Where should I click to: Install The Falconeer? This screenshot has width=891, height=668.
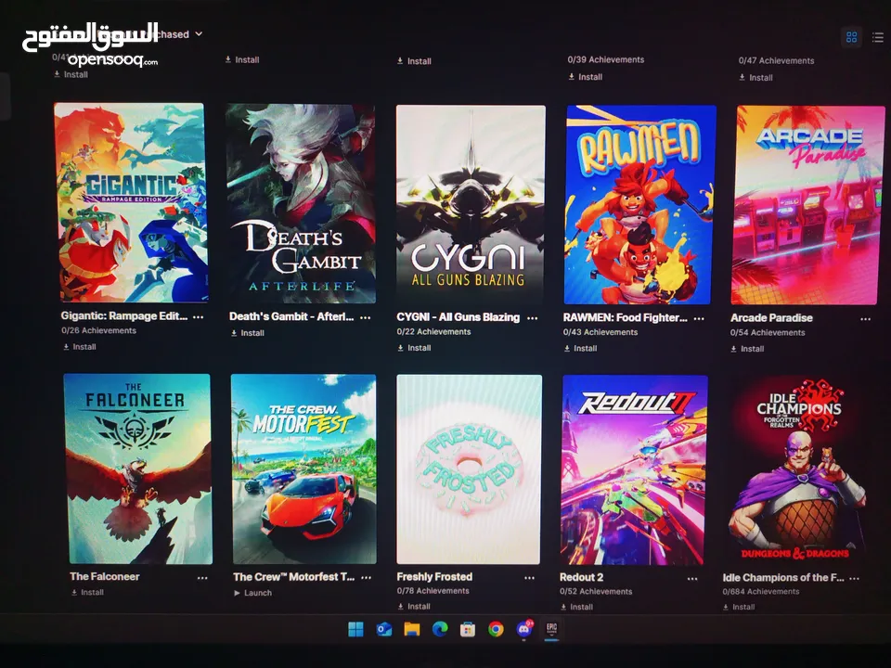[87, 592]
